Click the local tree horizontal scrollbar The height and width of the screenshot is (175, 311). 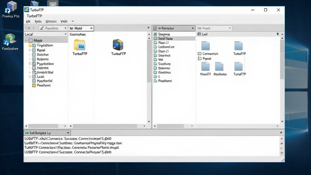pos(43,126)
